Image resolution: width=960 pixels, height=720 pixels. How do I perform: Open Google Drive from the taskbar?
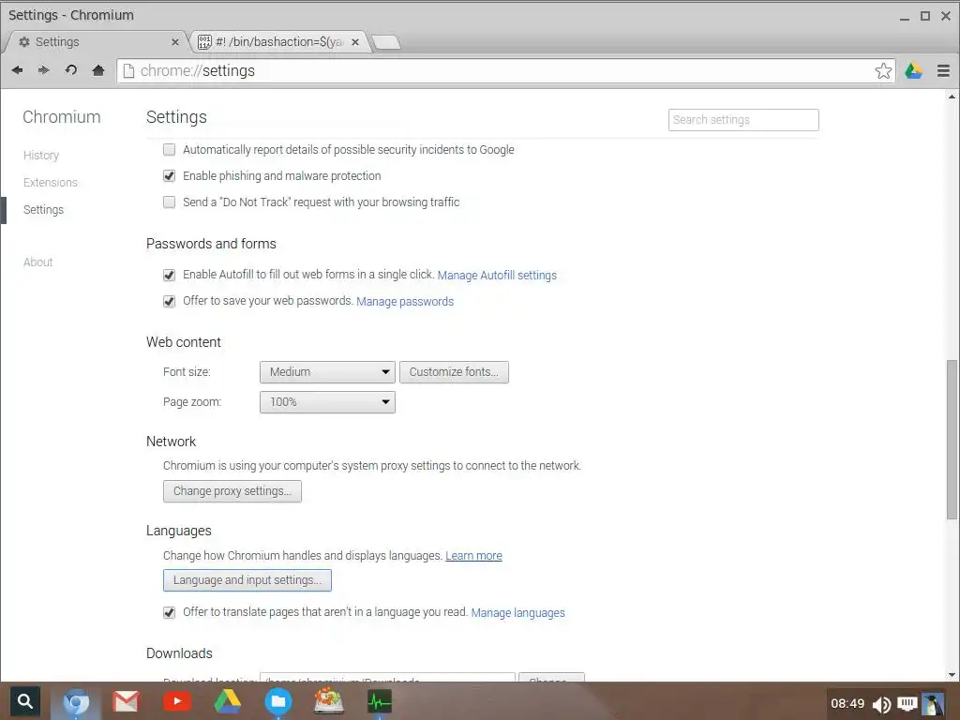coord(227,701)
